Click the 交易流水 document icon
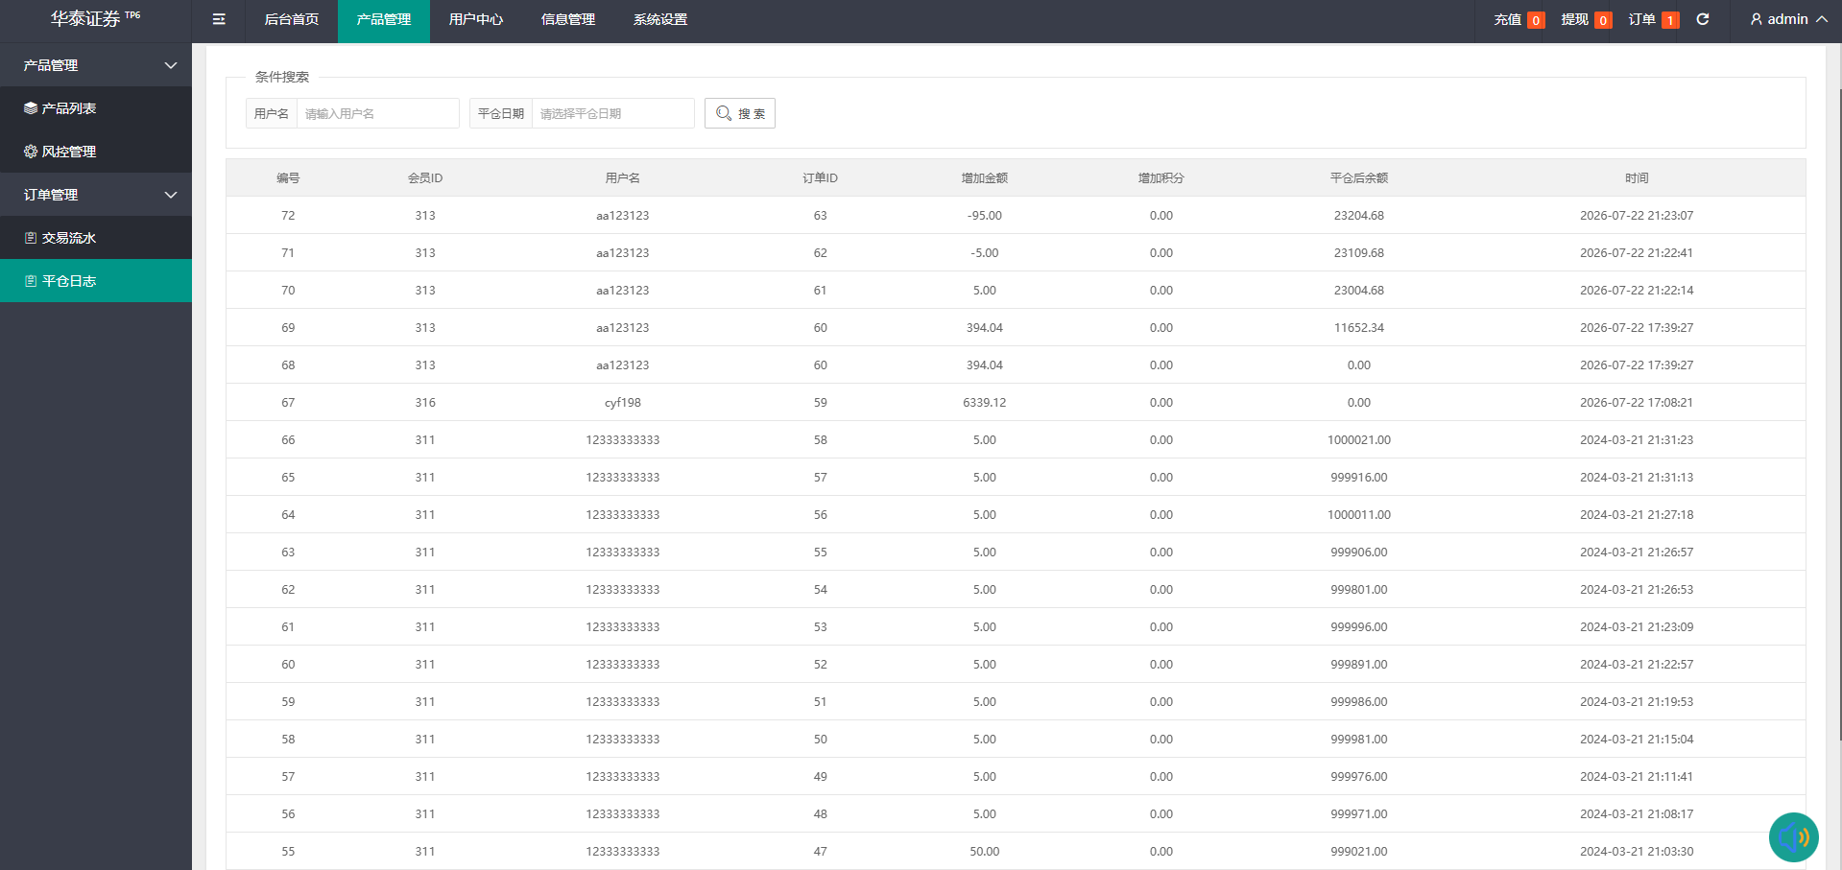 31,238
